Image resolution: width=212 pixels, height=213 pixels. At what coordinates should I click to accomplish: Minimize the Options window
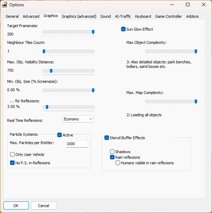171,5
